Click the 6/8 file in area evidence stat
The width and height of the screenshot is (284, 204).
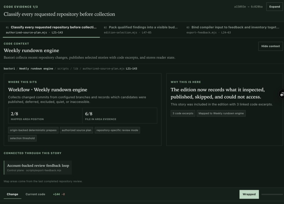point(120,116)
